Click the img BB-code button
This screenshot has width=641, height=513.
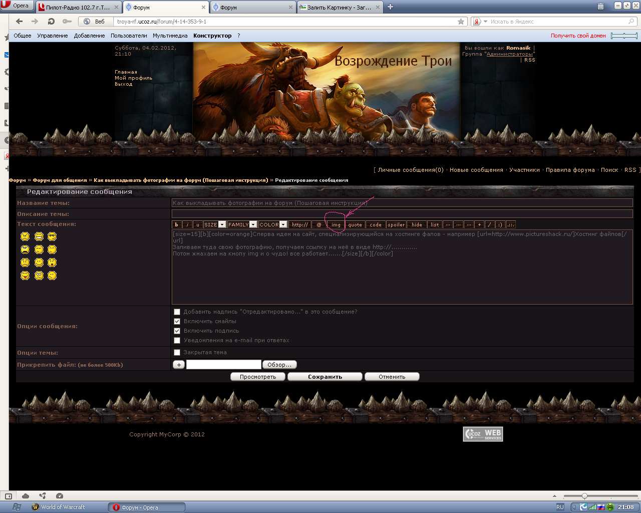tap(336, 225)
